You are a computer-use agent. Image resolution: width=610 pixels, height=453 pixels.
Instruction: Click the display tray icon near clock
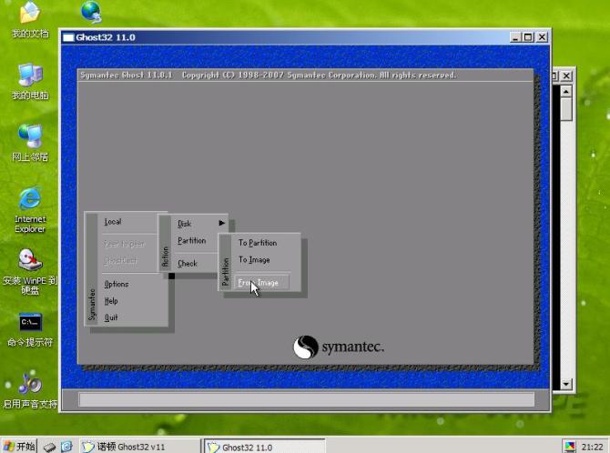pyautogui.click(x=570, y=448)
